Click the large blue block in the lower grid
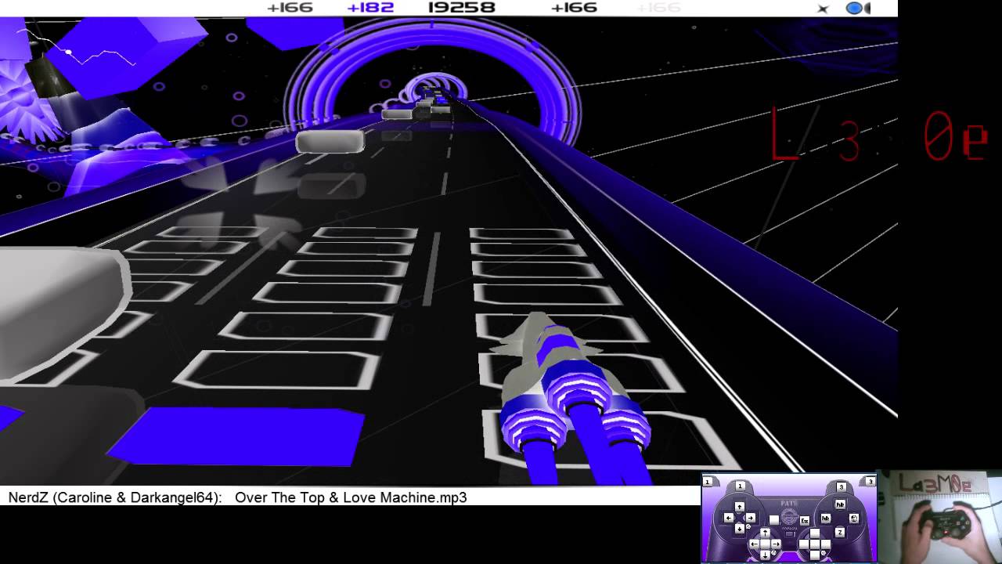Image resolution: width=1002 pixels, height=564 pixels. (236, 436)
